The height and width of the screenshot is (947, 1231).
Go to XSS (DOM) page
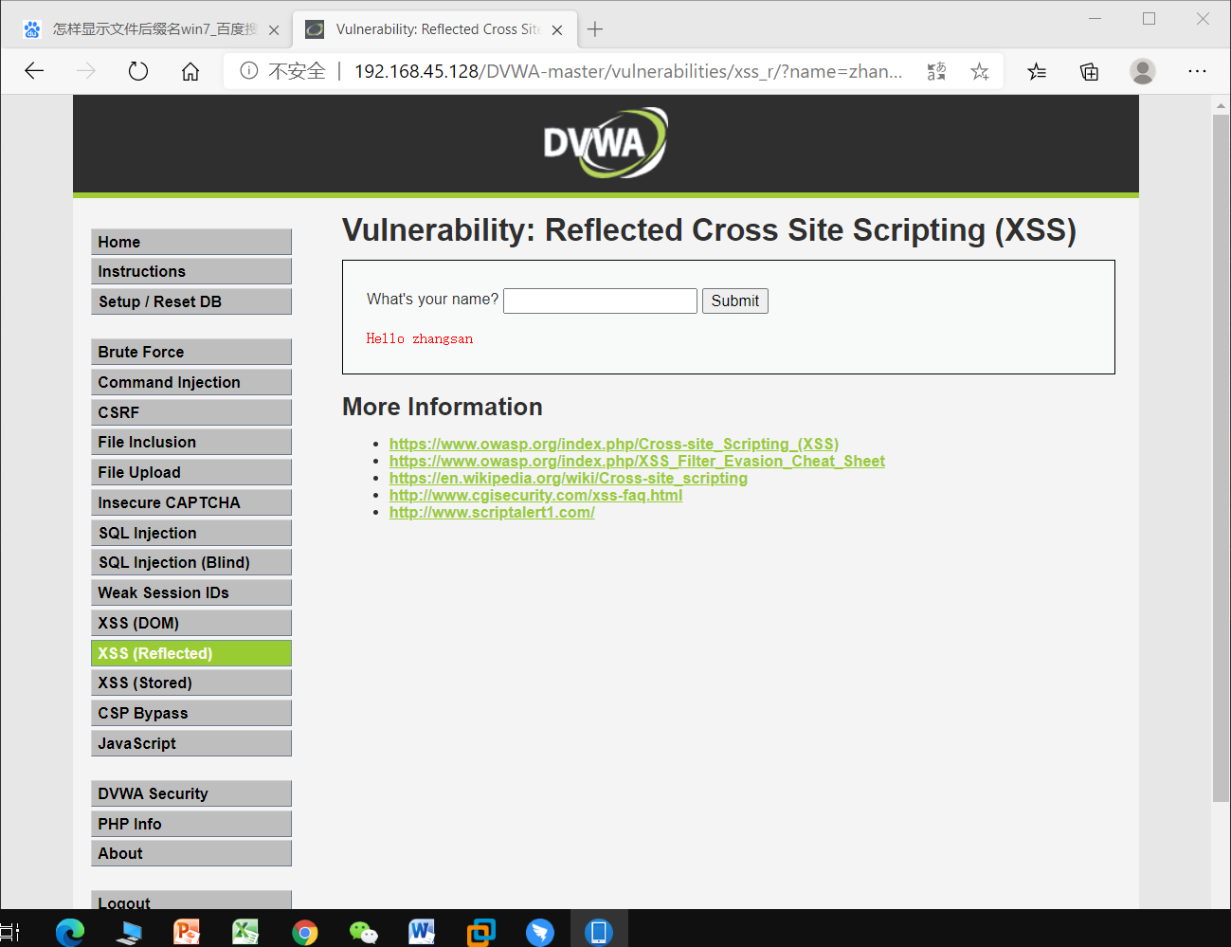pos(191,623)
